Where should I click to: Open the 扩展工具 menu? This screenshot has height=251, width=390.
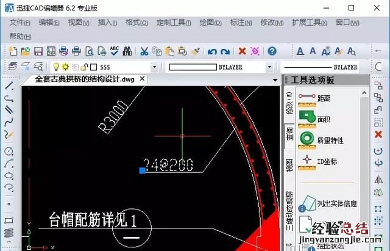coord(310,23)
